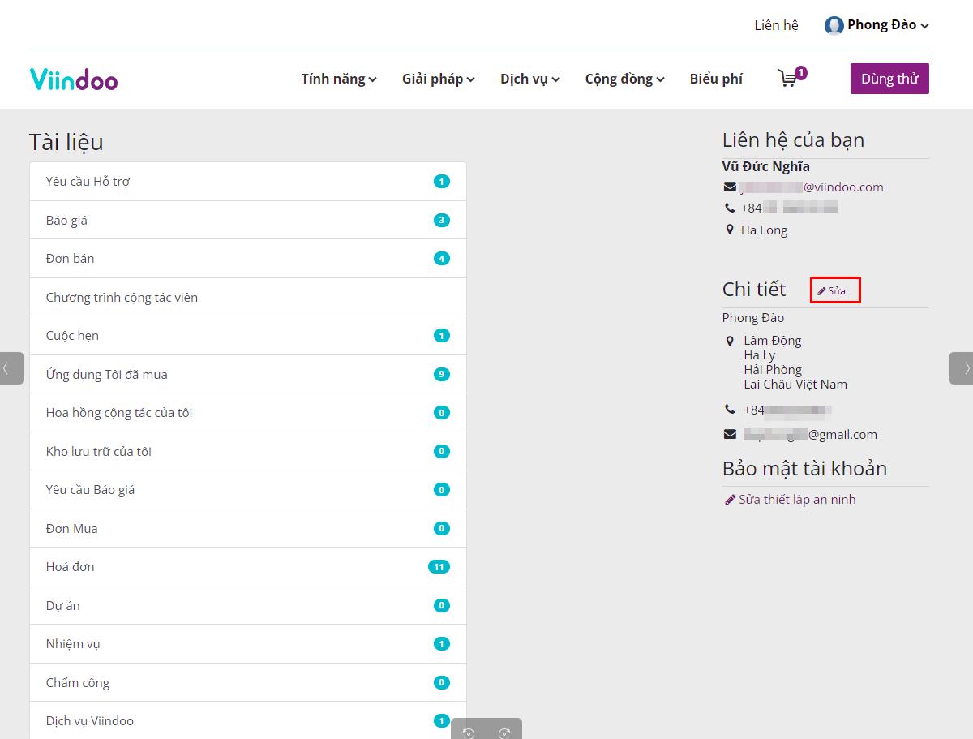Click the Viindoo logo
This screenshot has height=739, width=973.
pyautogui.click(x=74, y=79)
